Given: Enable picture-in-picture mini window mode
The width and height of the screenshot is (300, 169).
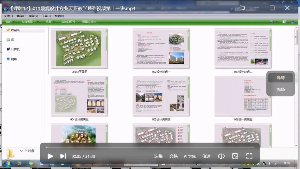Looking at the screenshot, I should click(x=235, y=156).
